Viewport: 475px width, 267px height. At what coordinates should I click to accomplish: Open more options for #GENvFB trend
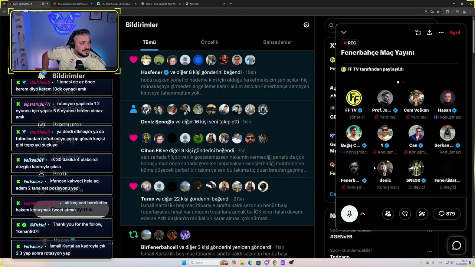click(429, 231)
